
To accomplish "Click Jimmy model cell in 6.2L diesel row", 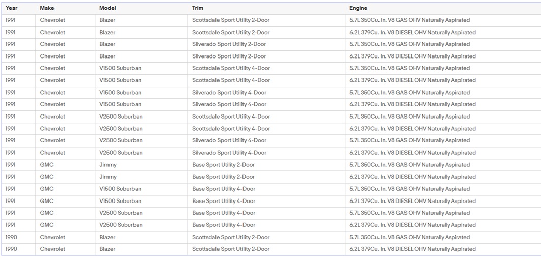I will (108, 177).
